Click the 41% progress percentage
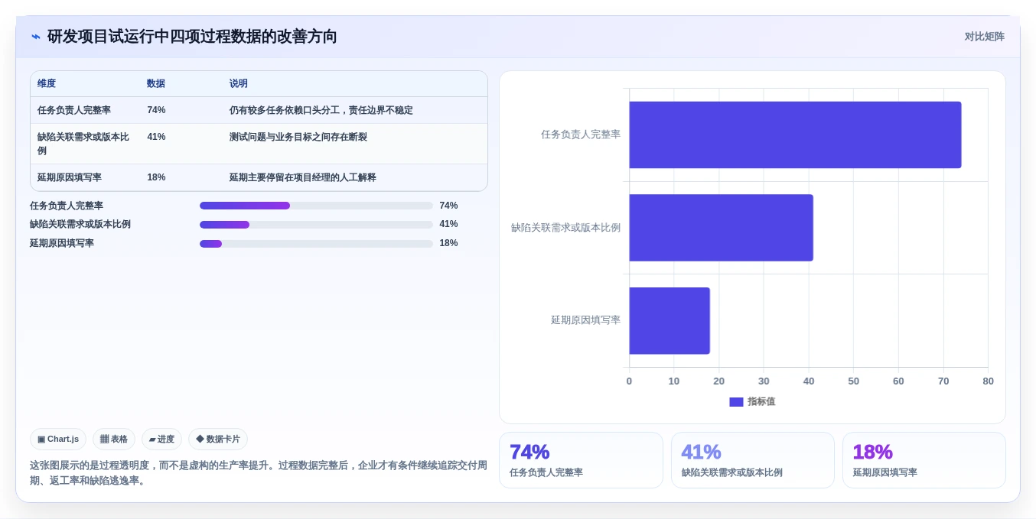The height and width of the screenshot is (519, 1036). tap(448, 224)
